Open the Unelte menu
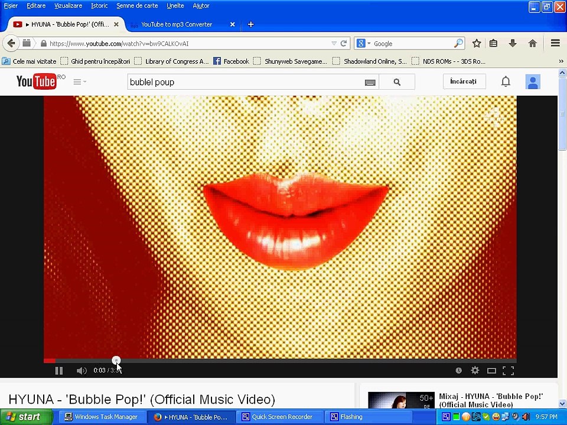 pyautogui.click(x=175, y=6)
